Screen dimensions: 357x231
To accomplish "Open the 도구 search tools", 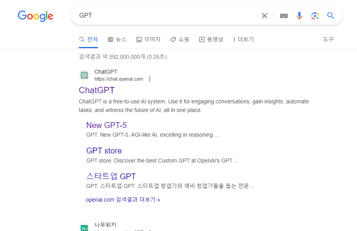I will point(328,40).
